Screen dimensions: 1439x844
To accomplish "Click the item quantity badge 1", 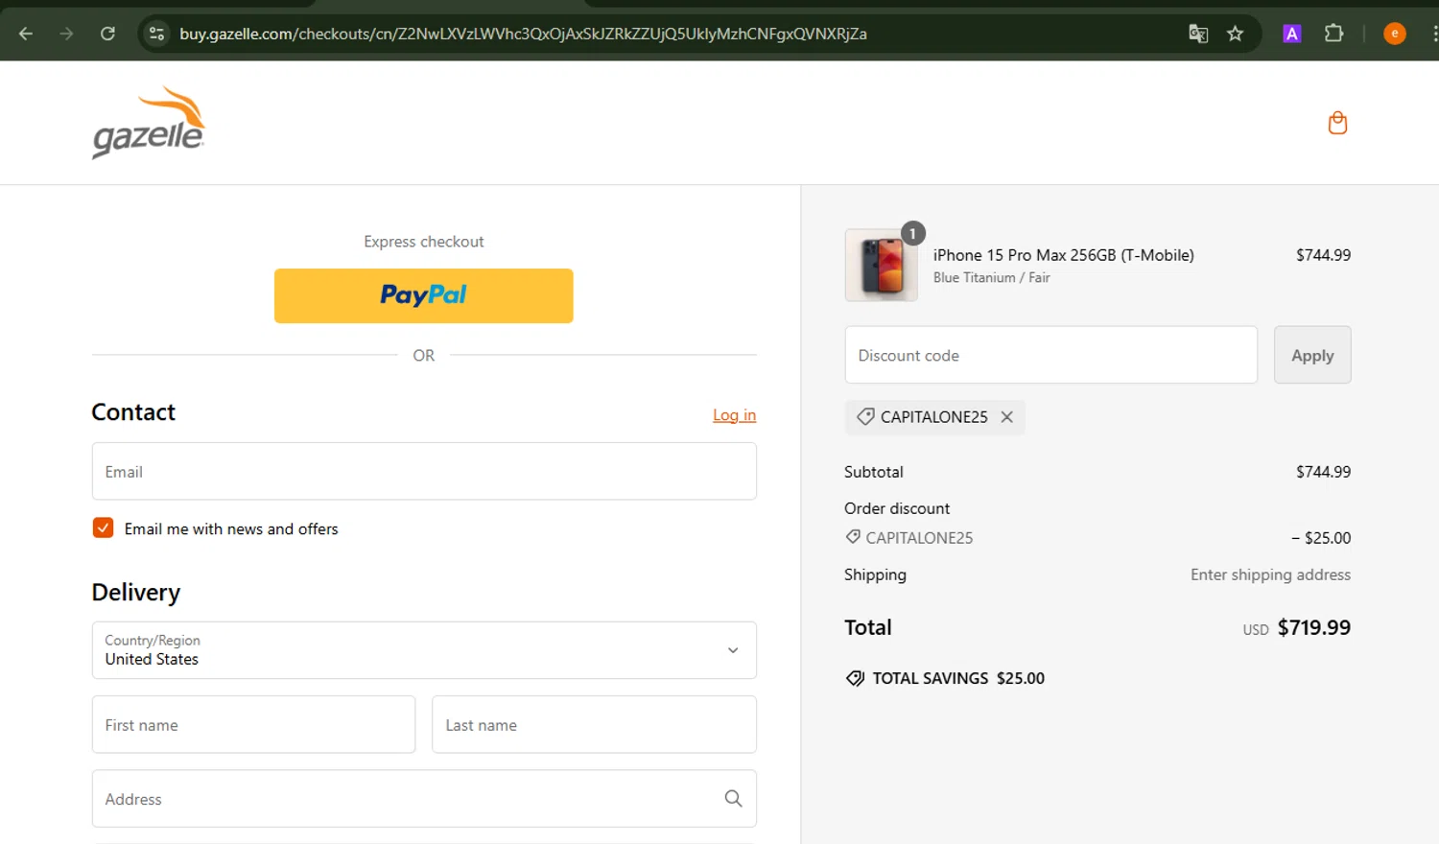I will (x=912, y=233).
